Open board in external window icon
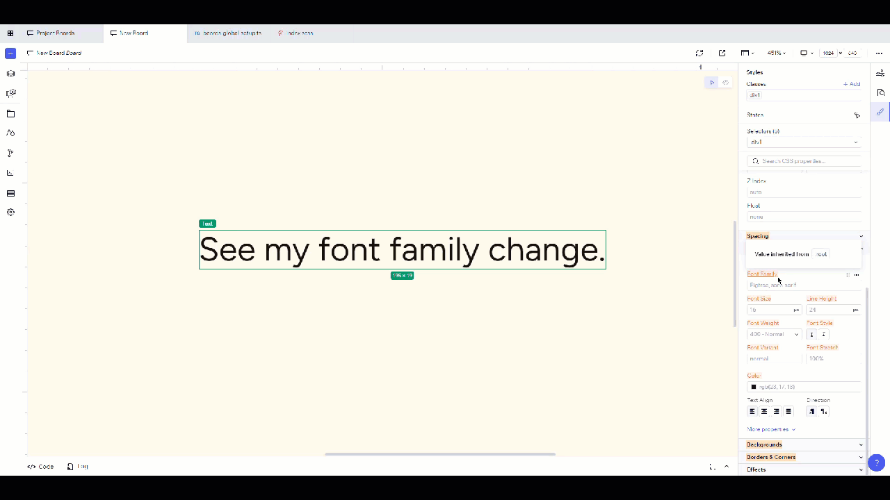The width and height of the screenshot is (890, 500). click(722, 53)
